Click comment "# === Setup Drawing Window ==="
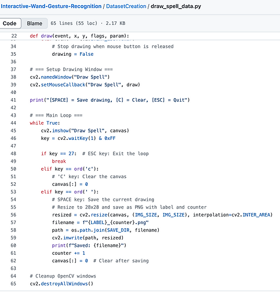The image size is (280, 292). click(x=71, y=69)
